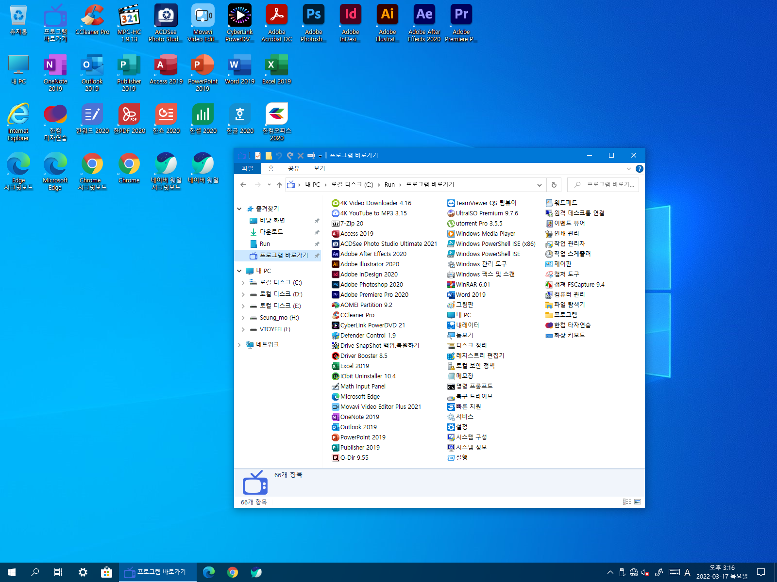Select 바탕 화면 in quick access
The height and width of the screenshot is (582, 777).
pyautogui.click(x=272, y=221)
